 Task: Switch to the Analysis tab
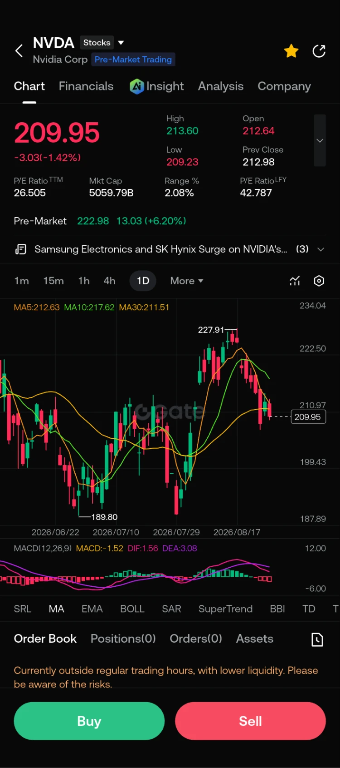click(x=221, y=86)
